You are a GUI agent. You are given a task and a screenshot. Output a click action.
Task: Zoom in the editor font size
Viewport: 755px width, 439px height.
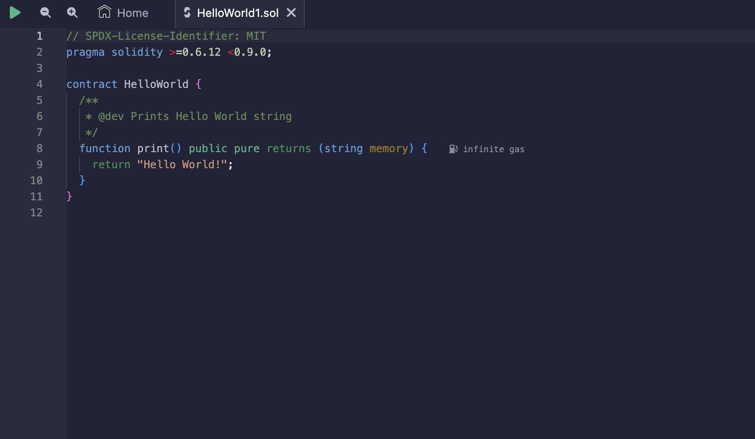pyautogui.click(x=72, y=12)
